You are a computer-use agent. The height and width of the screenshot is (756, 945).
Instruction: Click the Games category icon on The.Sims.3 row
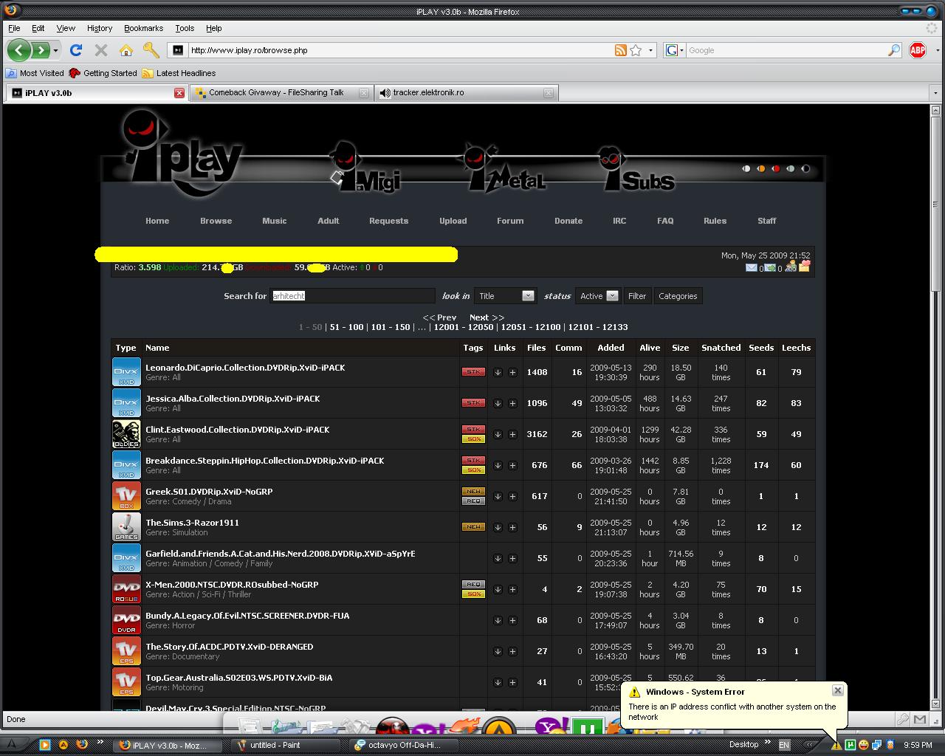(126, 527)
